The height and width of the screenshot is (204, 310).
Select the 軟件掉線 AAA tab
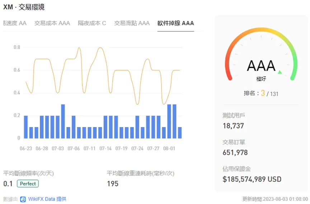coord(175,23)
